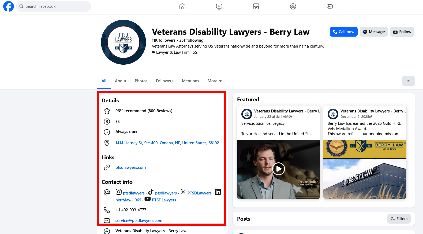The height and width of the screenshot is (234, 423).
Task: Open the 11K followers link
Action: 163,40
